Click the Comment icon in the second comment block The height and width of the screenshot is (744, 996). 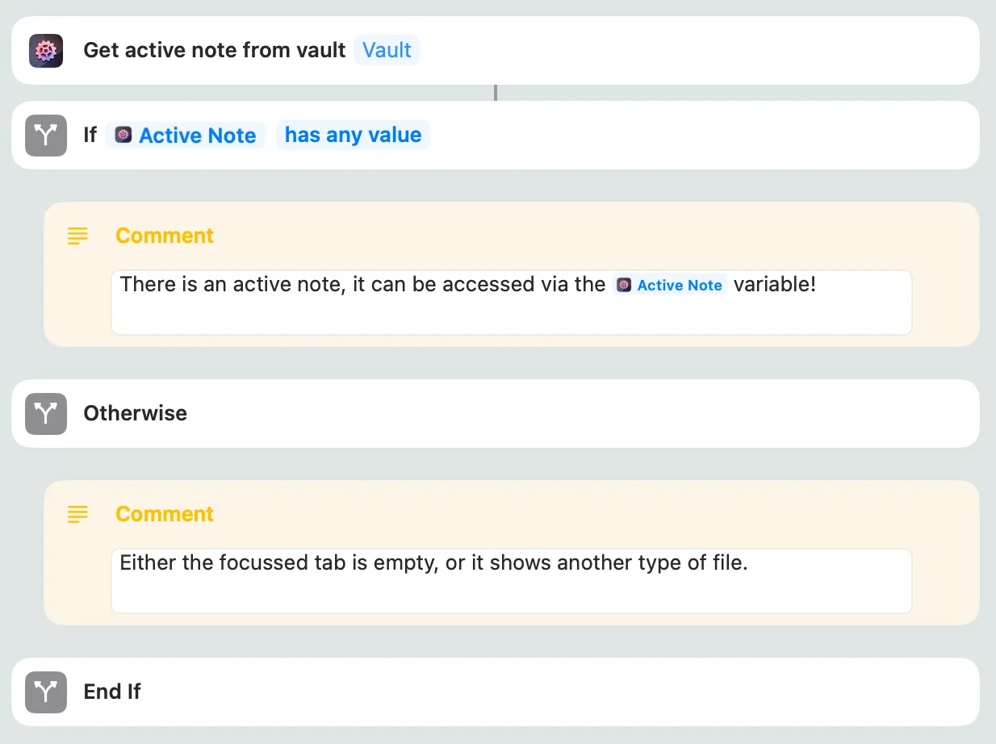pyautogui.click(x=77, y=514)
